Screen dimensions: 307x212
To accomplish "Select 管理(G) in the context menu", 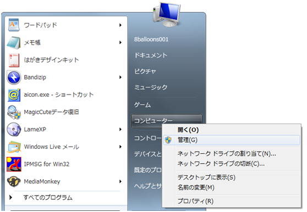I will [x=231, y=140].
